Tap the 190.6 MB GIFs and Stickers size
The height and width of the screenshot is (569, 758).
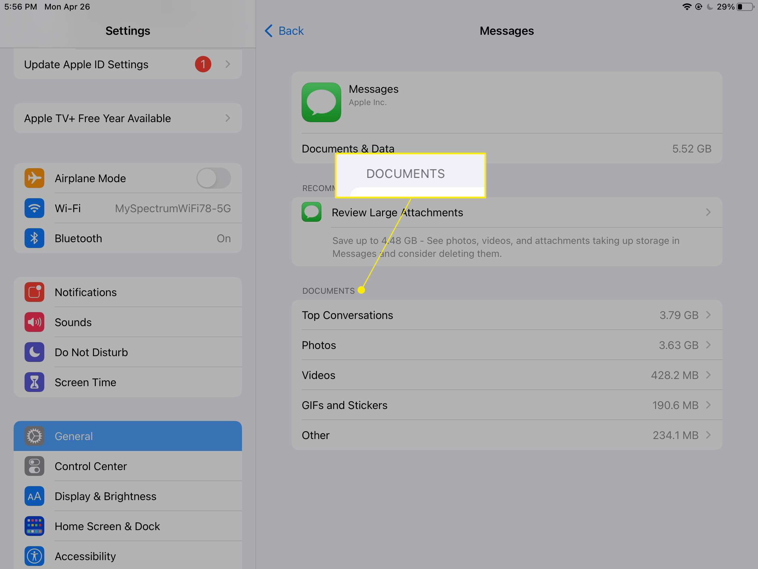point(675,405)
